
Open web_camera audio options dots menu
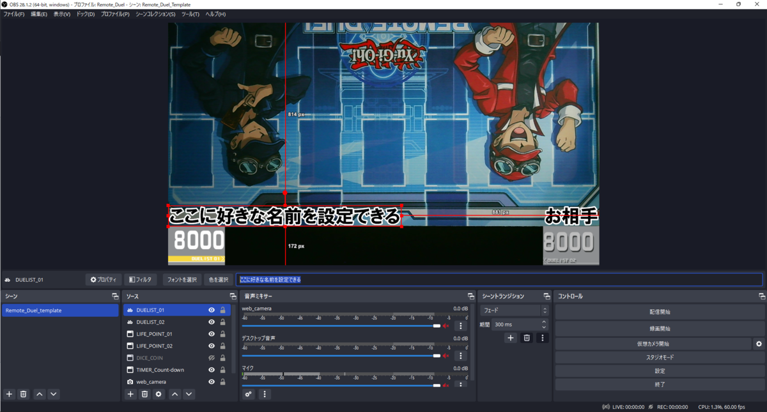tap(460, 326)
